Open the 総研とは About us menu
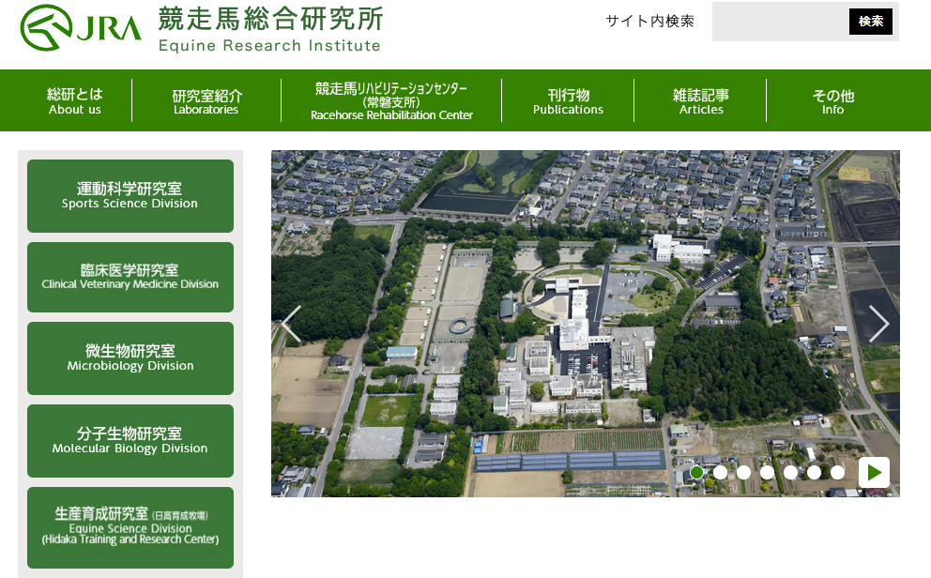 (x=75, y=100)
